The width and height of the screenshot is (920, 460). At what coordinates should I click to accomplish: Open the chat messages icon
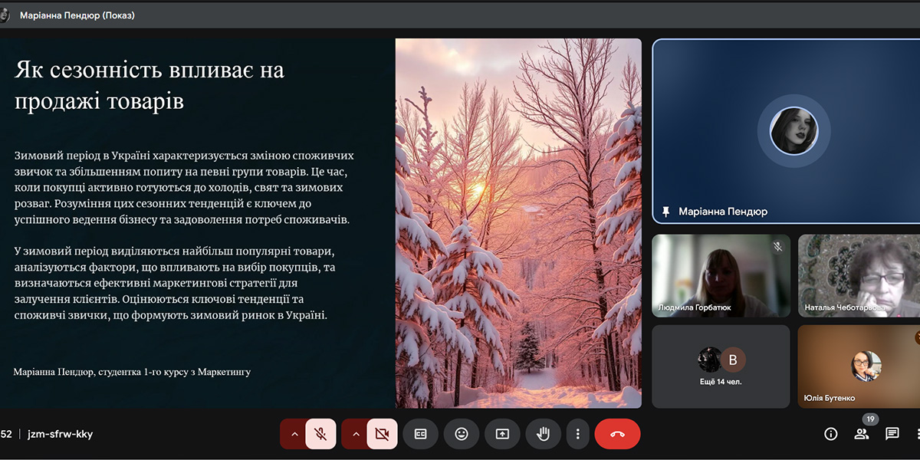[892, 434]
